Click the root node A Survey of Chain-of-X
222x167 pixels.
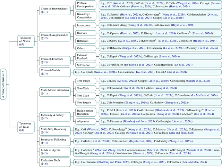coord(3,84)
